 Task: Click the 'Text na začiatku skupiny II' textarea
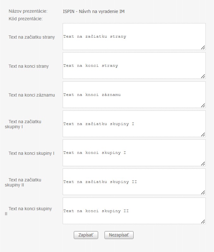point(134,182)
